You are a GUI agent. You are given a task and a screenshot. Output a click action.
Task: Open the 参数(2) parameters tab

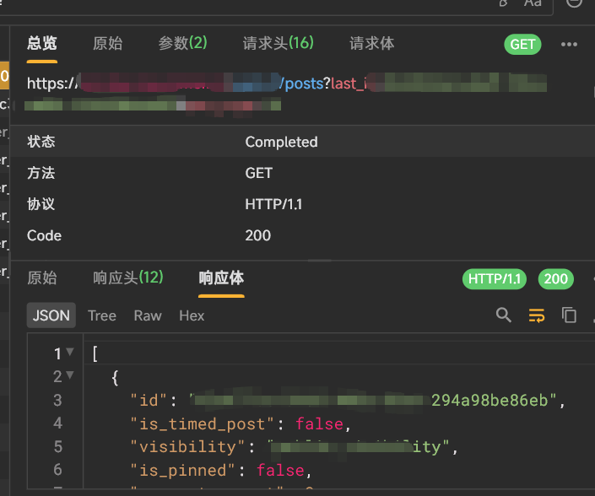(x=182, y=44)
